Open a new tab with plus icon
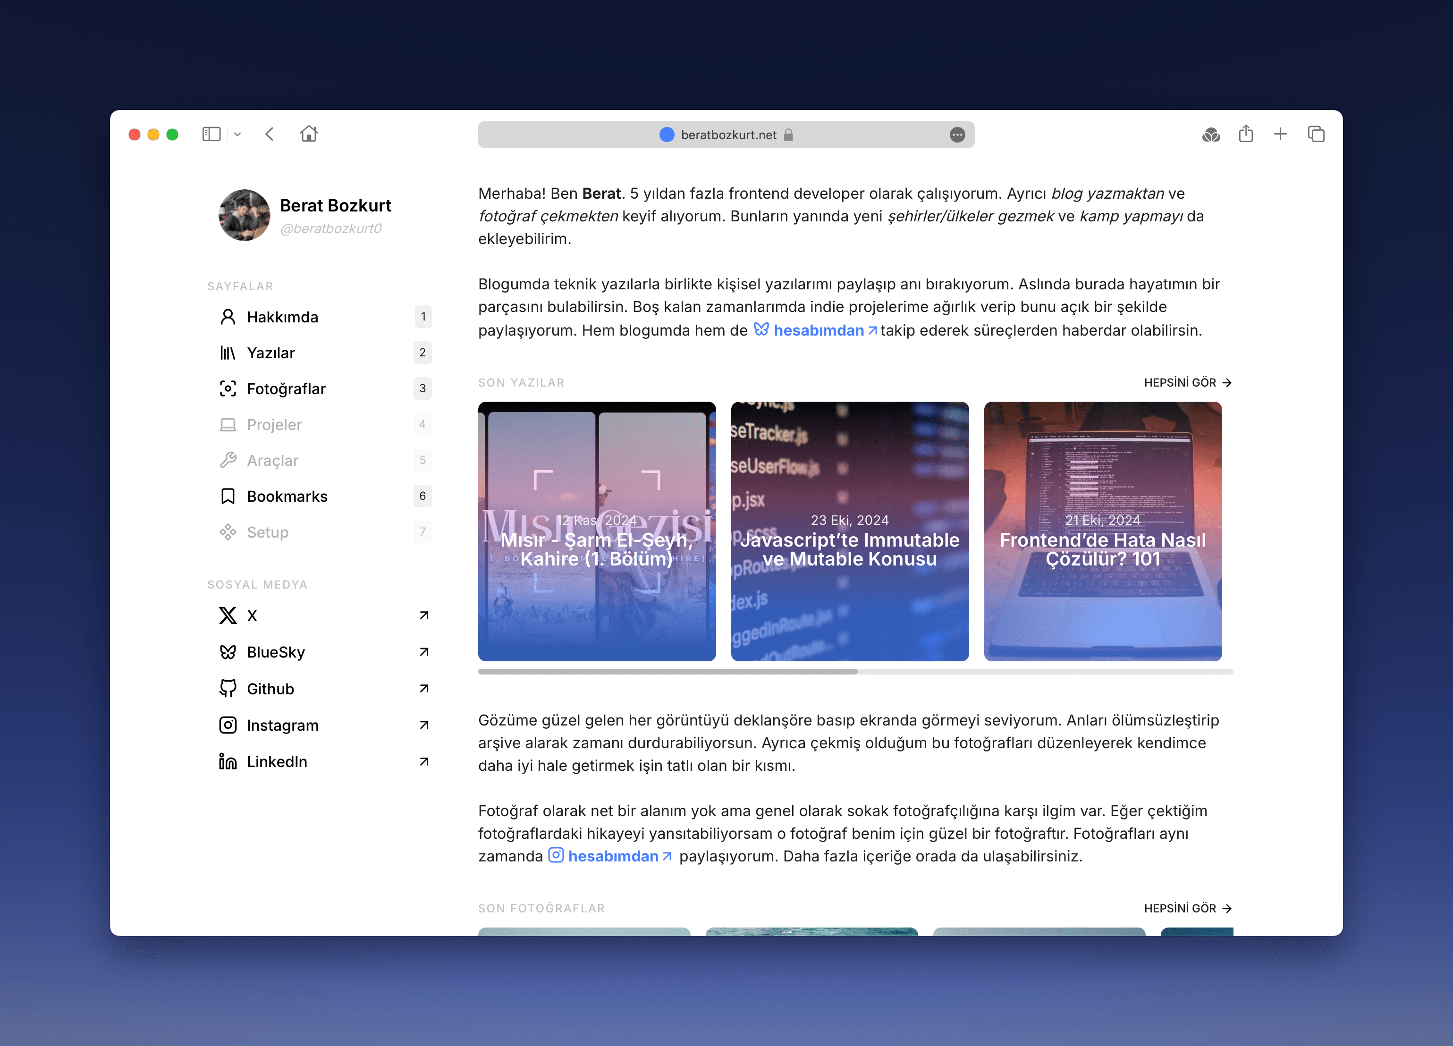This screenshot has height=1046, width=1453. [x=1280, y=134]
